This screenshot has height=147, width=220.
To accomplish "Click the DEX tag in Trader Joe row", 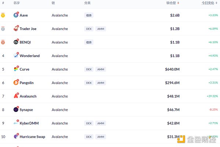I will coord(89,29).
